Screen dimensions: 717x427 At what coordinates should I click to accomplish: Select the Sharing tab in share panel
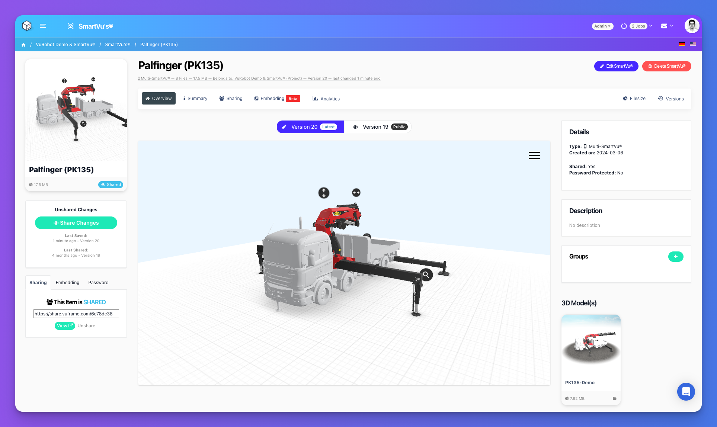38,283
